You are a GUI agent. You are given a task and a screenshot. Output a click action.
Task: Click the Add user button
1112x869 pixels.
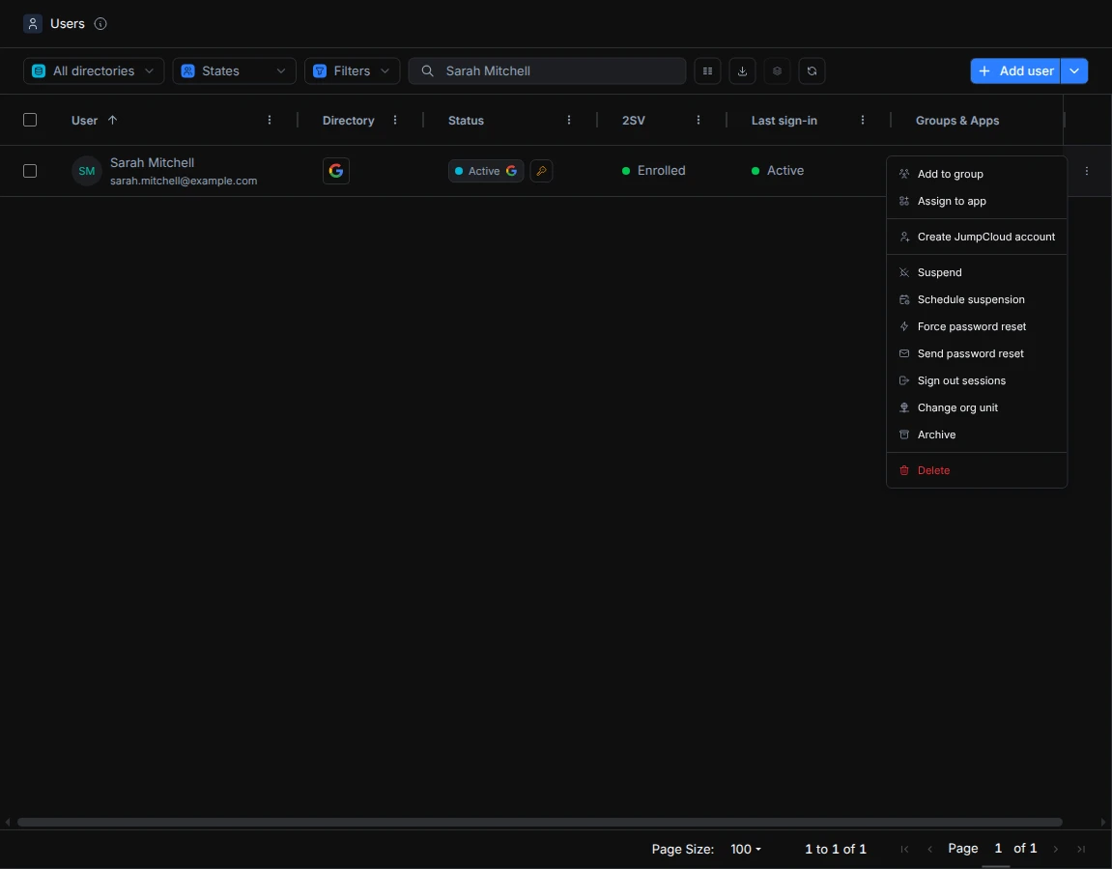click(1014, 70)
